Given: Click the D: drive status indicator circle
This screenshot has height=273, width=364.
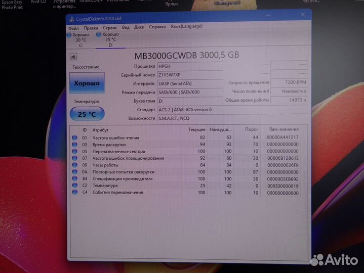Looking at the screenshot, I should click(x=99, y=34).
